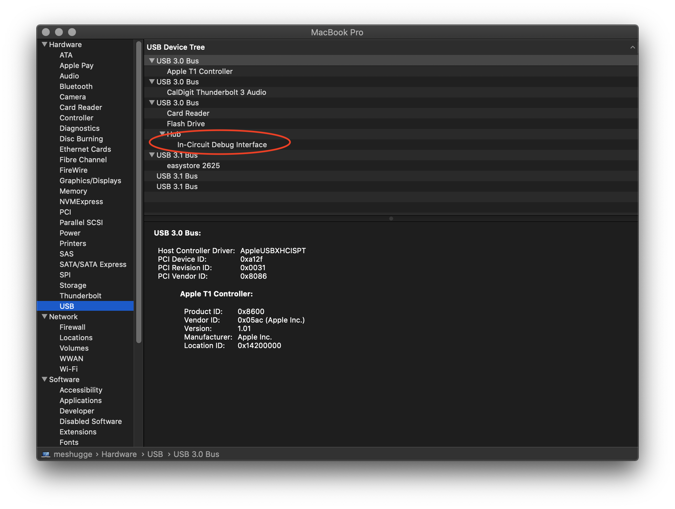Collapse USB 3.0 Bus triangle above CalDigit Thunderbolt 3 Audio

pyautogui.click(x=152, y=81)
